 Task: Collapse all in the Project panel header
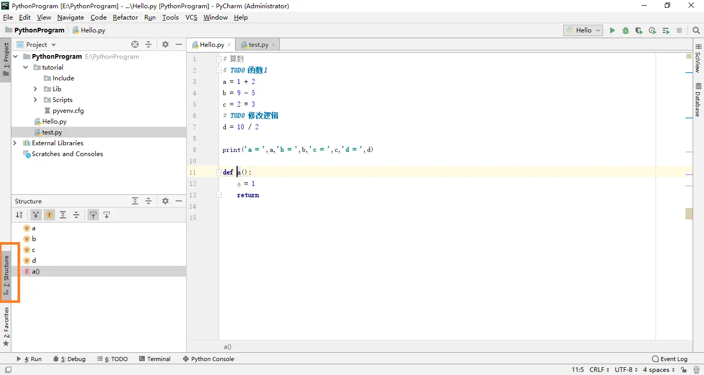click(x=148, y=44)
